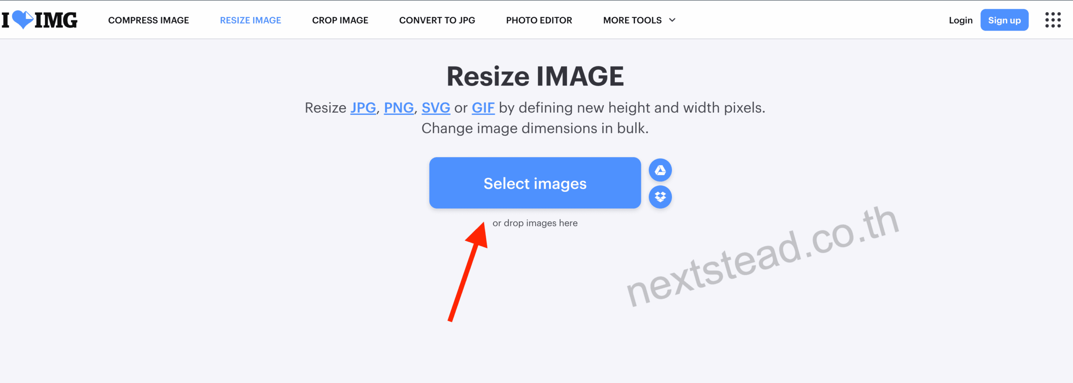
Task: Click the Resize IMAGE heading
Action: coord(535,76)
